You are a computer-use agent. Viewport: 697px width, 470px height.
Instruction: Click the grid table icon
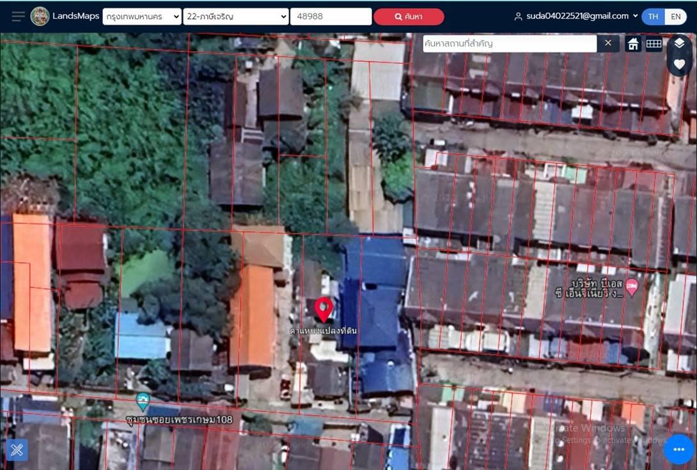point(654,43)
